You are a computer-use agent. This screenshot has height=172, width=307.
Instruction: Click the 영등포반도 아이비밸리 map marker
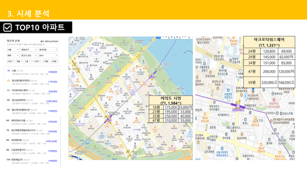(214, 102)
